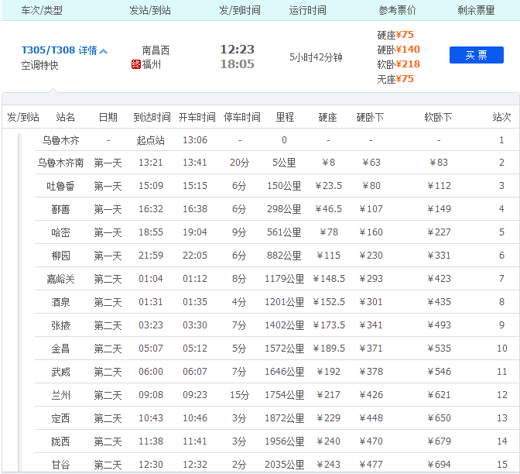Click the 无座¥75 price entry
The image size is (520, 474).
click(395, 79)
